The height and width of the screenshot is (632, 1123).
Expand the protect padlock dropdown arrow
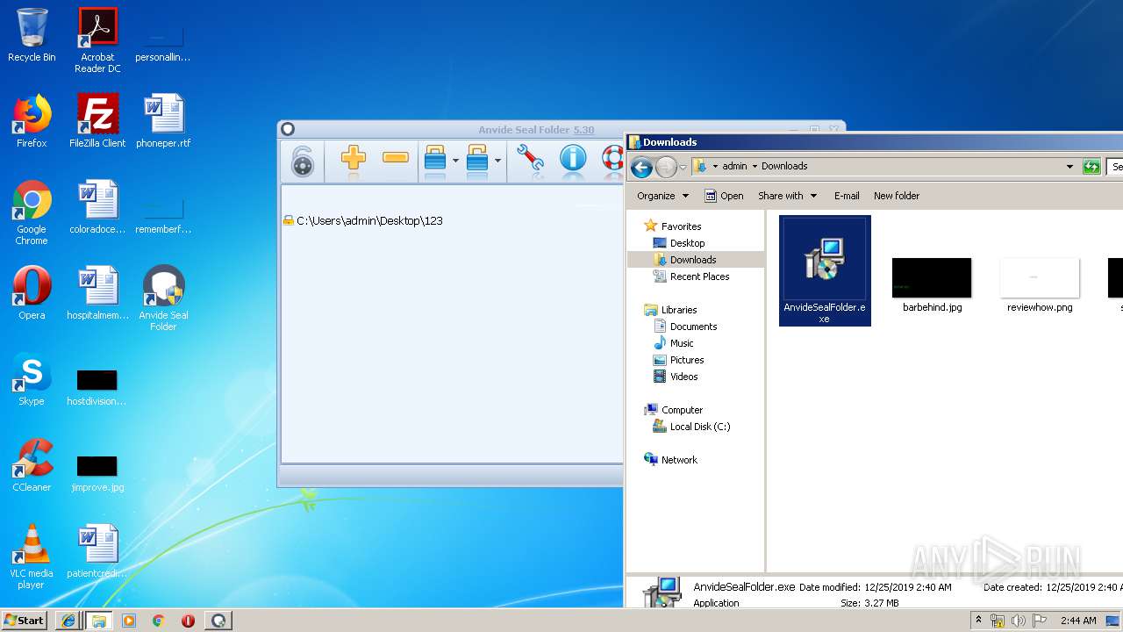455,161
